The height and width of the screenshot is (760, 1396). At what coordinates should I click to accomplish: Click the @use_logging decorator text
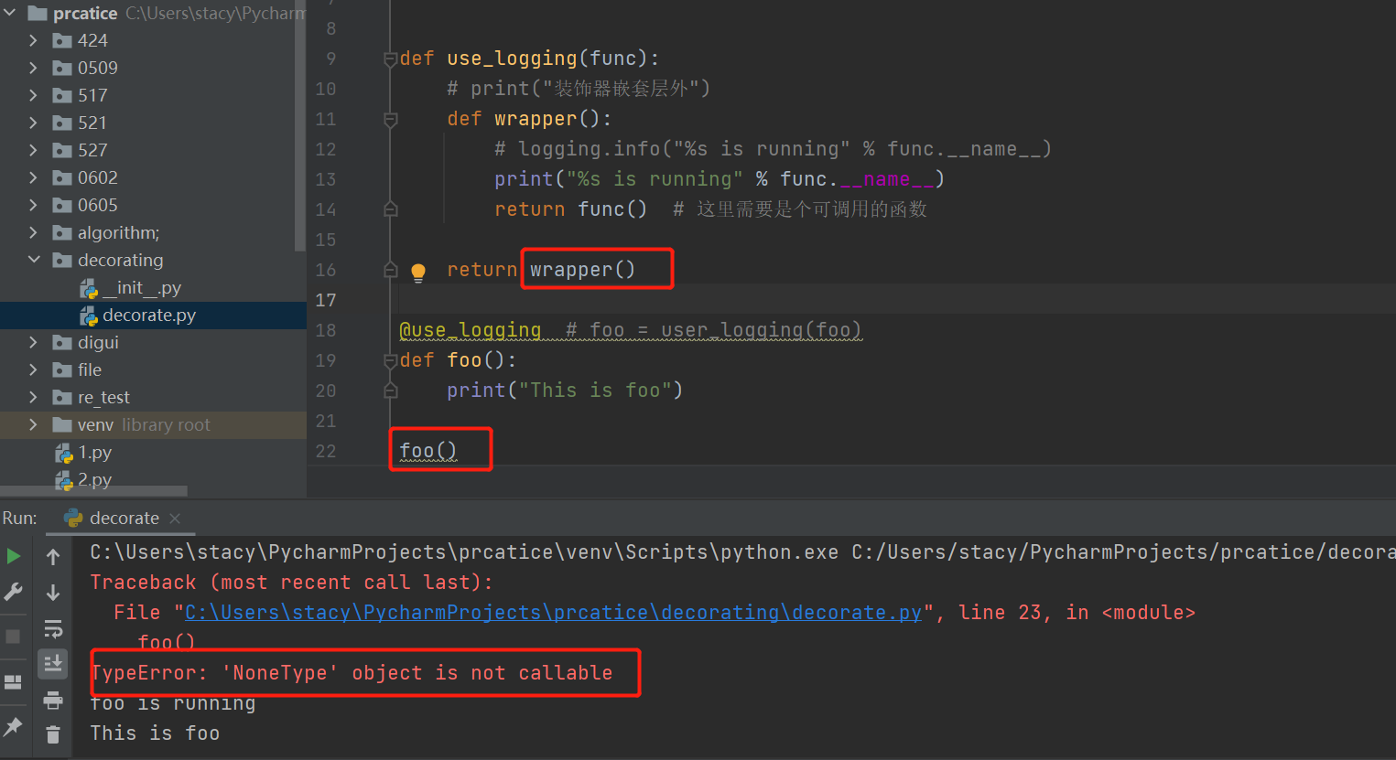pyautogui.click(x=471, y=329)
